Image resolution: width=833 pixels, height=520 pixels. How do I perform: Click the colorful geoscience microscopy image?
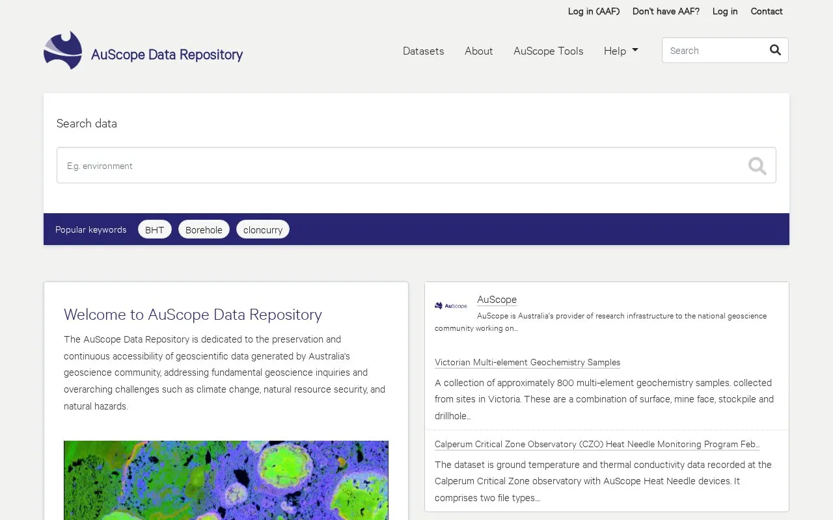coord(226,480)
